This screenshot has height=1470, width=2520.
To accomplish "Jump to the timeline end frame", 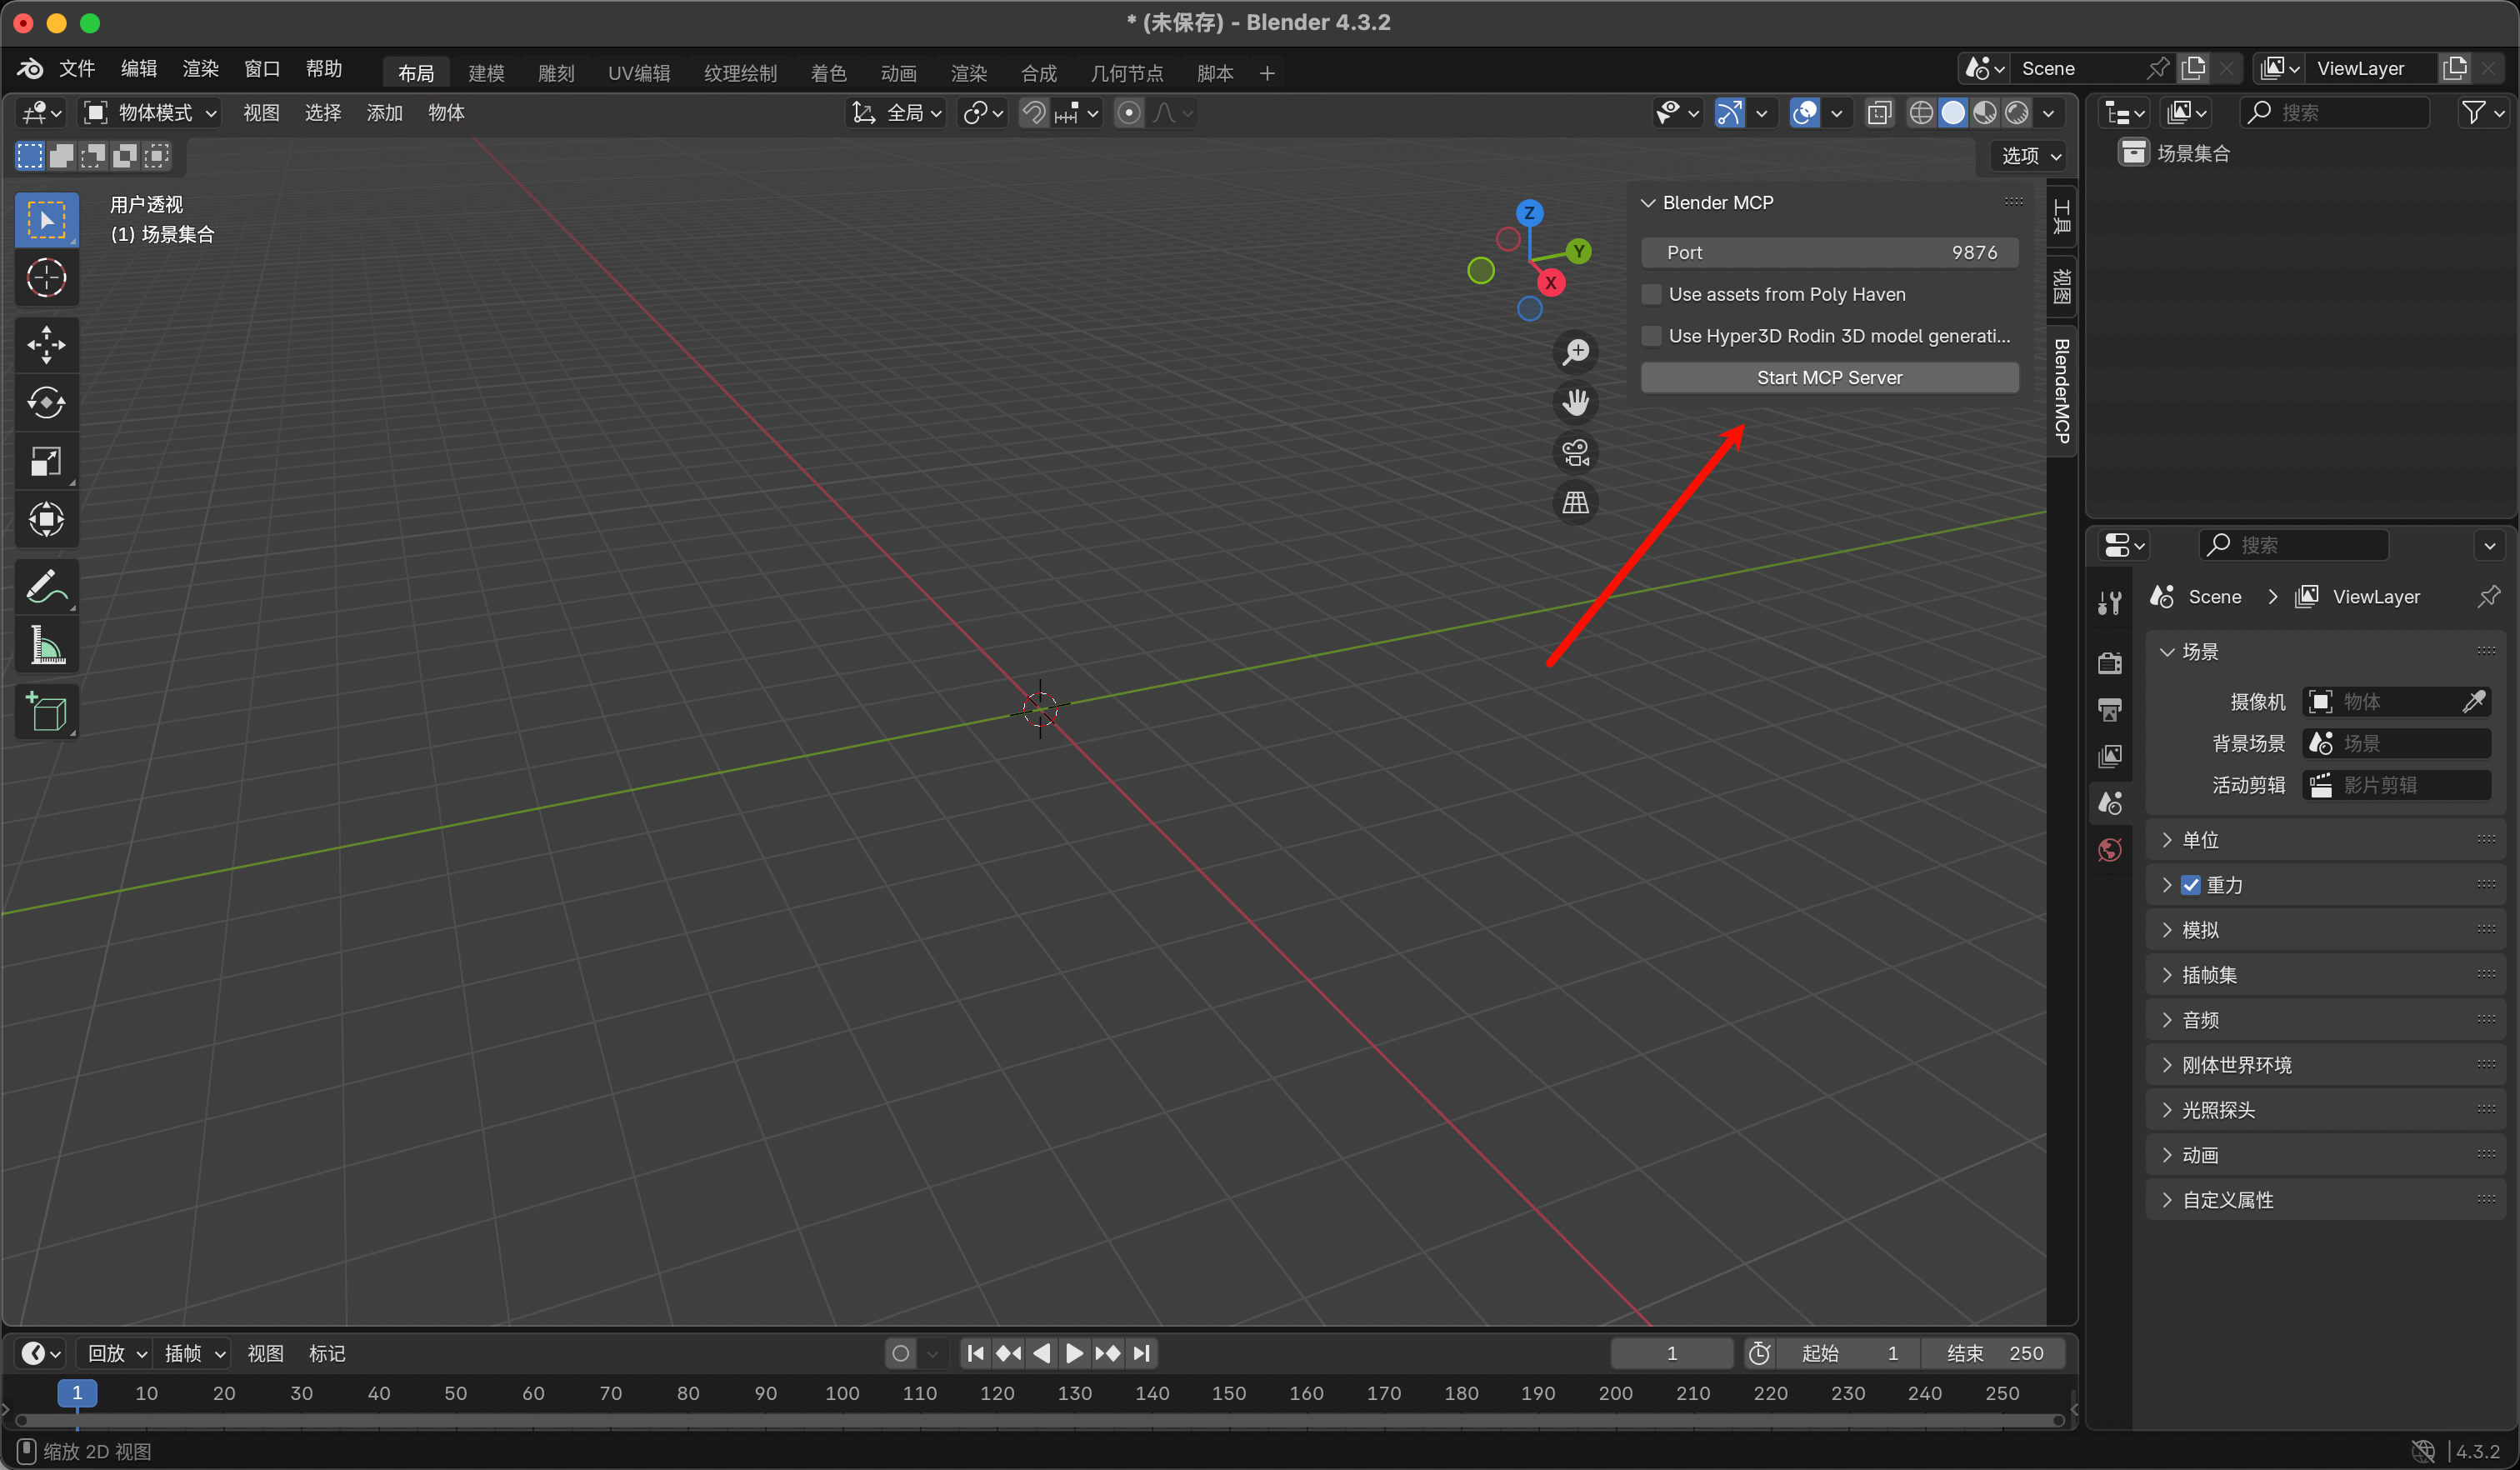I will pos(1142,1353).
